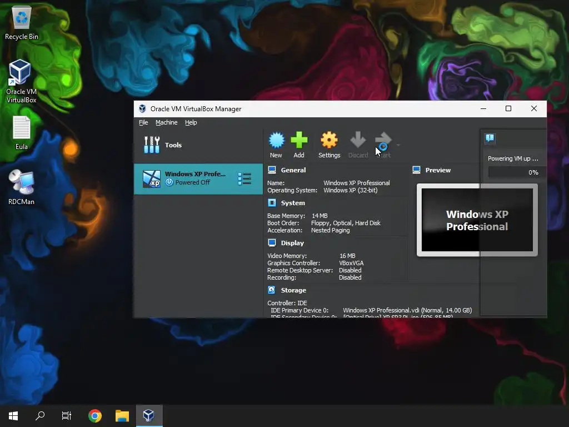569x427 pixels.
Task: Click the Display section header
Action: pyautogui.click(x=292, y=243)
